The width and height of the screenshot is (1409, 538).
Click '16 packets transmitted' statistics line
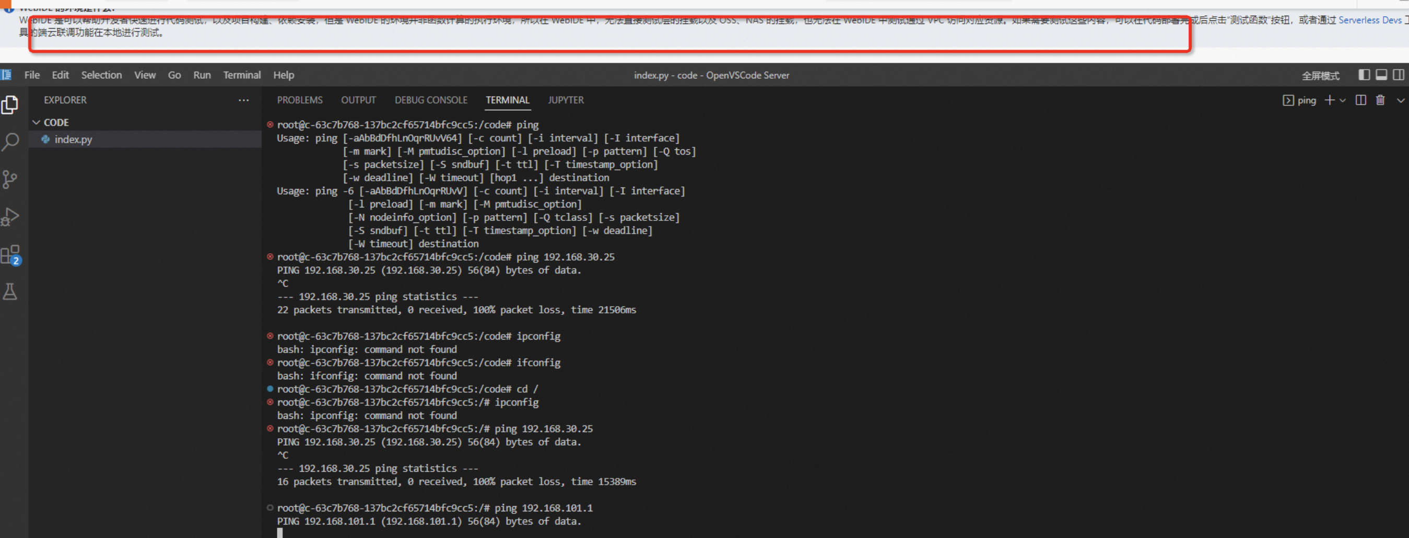tap(457, 482)
